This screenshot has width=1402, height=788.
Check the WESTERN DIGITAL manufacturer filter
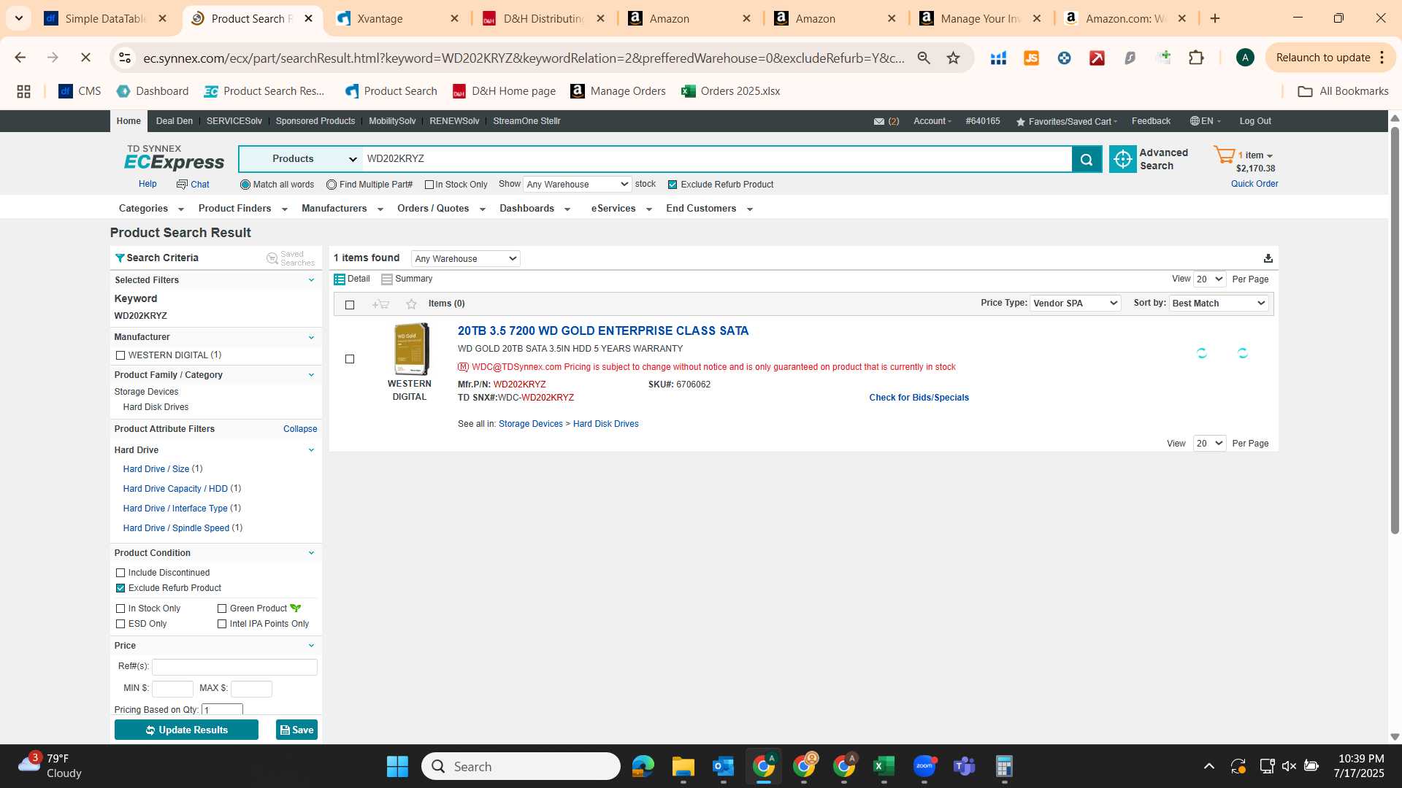tap(120, 355)
